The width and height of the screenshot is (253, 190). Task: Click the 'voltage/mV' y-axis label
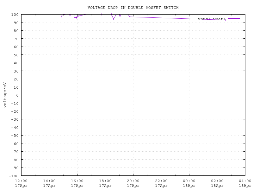(x=5, y=95)
